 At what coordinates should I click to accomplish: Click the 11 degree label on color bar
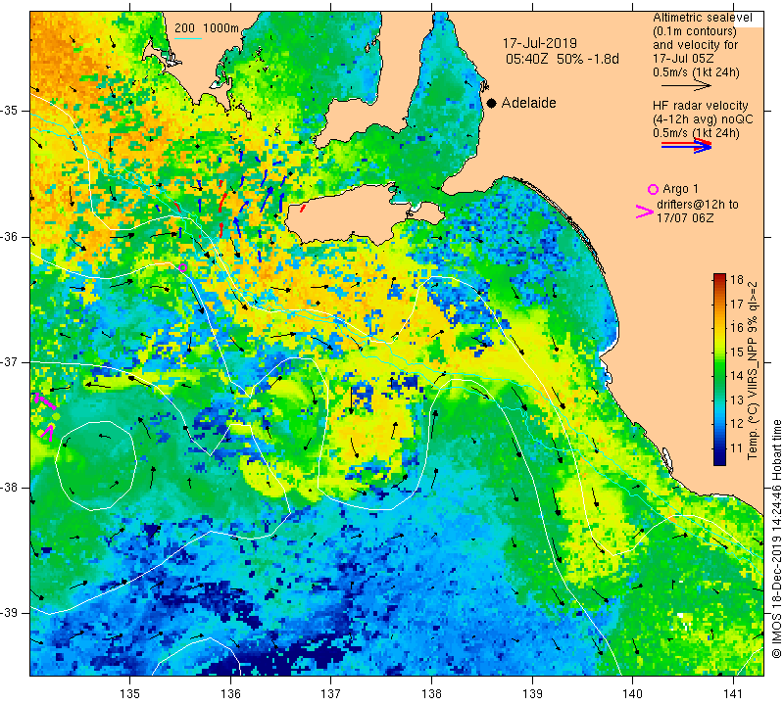point(737,447)
